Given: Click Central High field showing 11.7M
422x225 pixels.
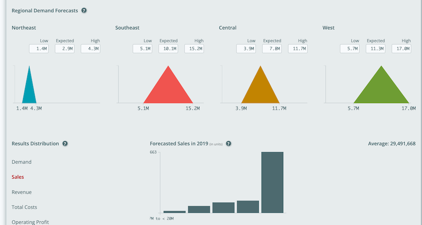Looking at the screenshot, I should pos(298,49).
